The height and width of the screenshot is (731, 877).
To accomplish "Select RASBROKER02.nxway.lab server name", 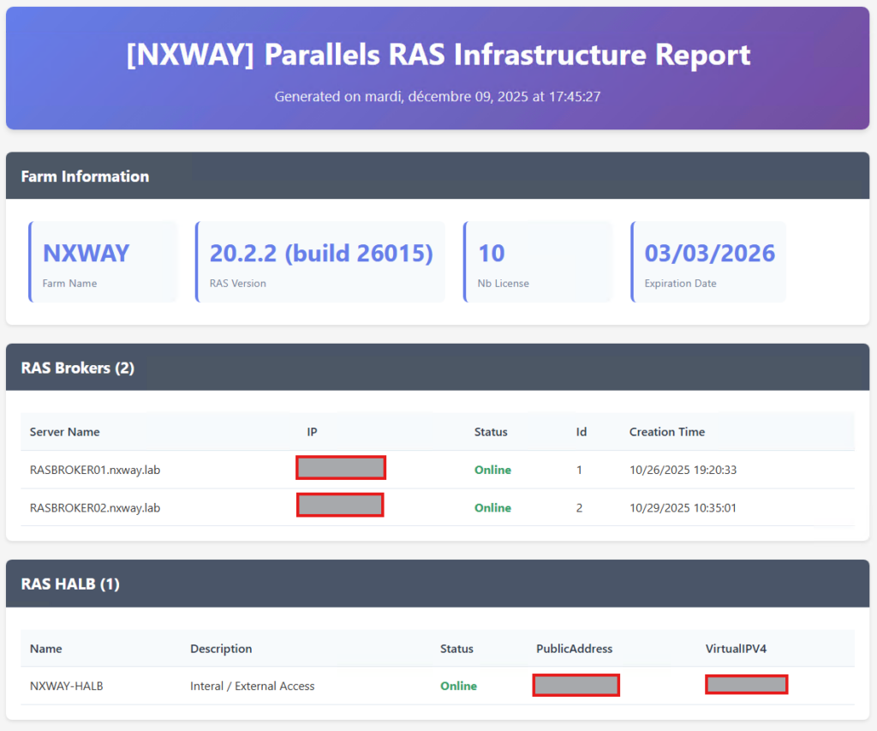I will click(95, 507).
